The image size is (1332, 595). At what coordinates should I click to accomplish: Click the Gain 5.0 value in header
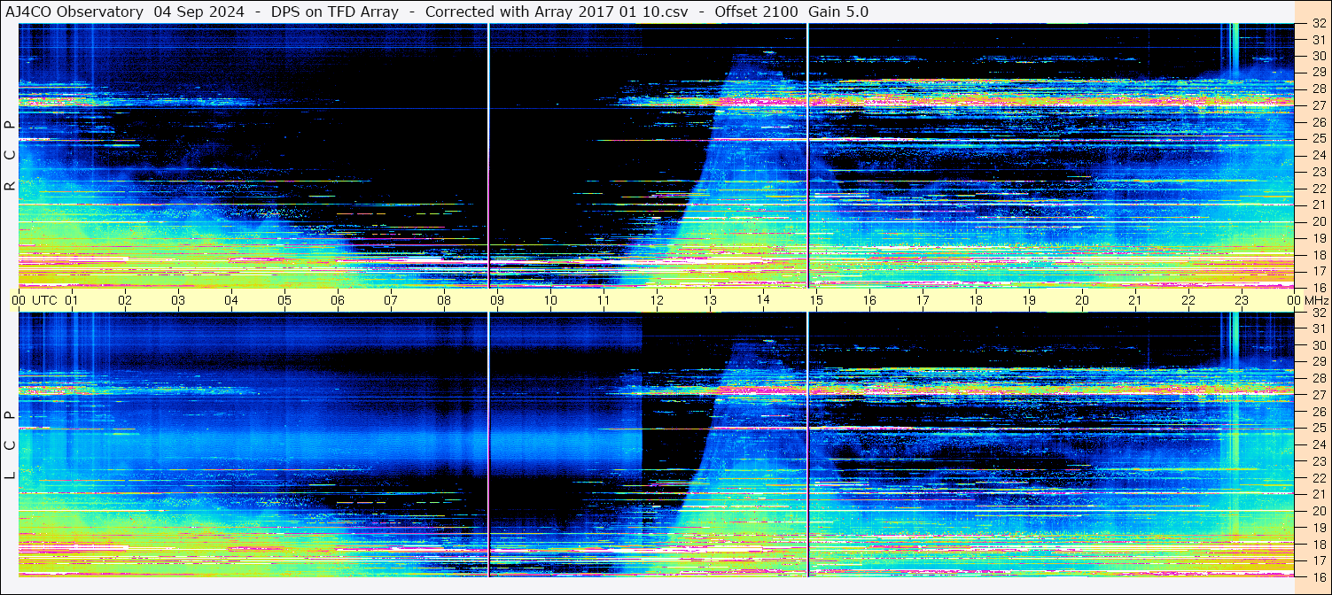click(x=838, y=12)
